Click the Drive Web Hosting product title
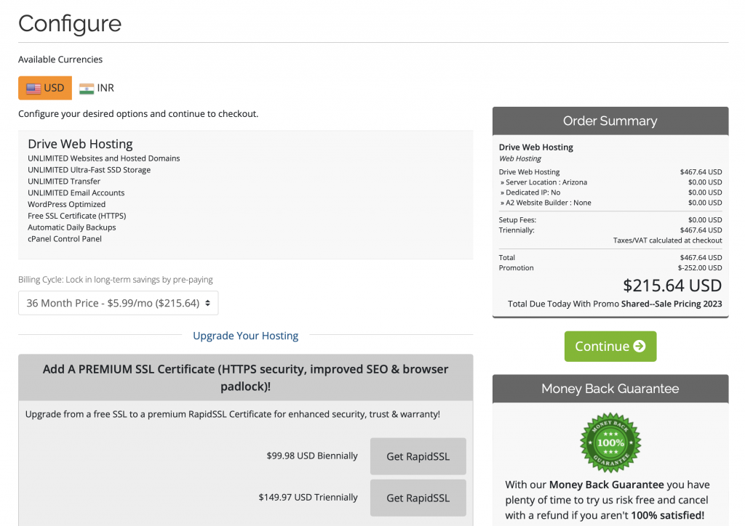The image size is (745, 526). point(80,144)
